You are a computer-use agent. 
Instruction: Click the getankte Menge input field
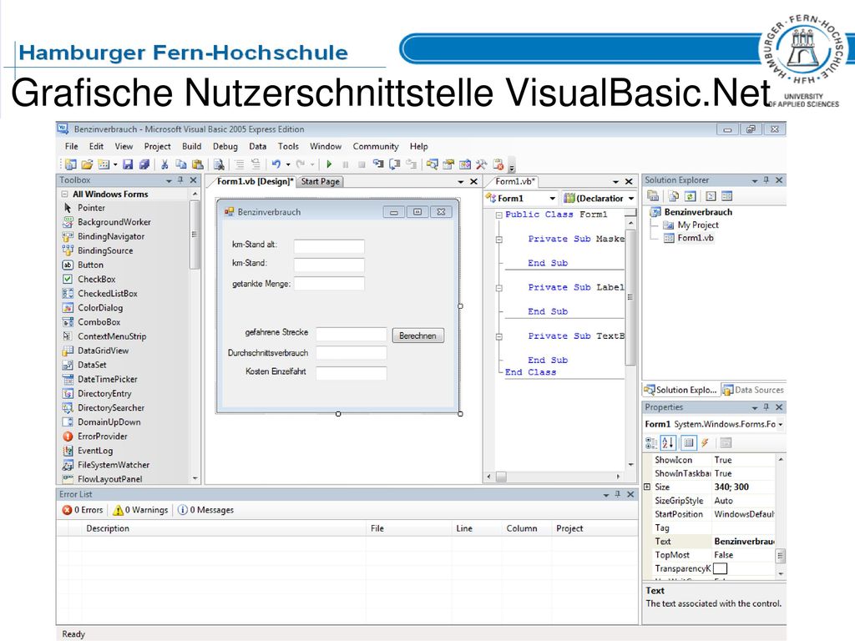click(x=329, y=284)
